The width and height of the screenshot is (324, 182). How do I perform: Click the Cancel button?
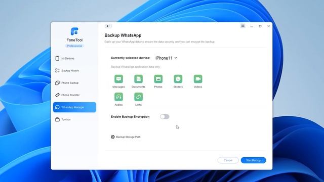(x=228, y=160)
